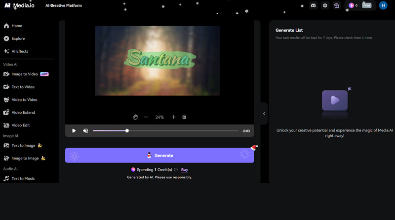Go to the Explore page
The height and width of the screenshot is (220, 395).
(x=18, y=38)
